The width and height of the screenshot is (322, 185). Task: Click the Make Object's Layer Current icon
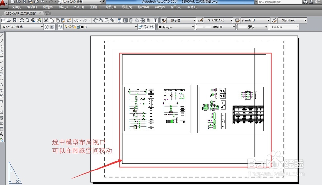[140, 27]
